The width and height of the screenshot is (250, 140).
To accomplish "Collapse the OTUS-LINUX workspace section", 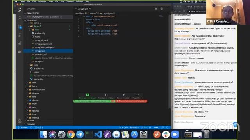I will tap(48, 21).
